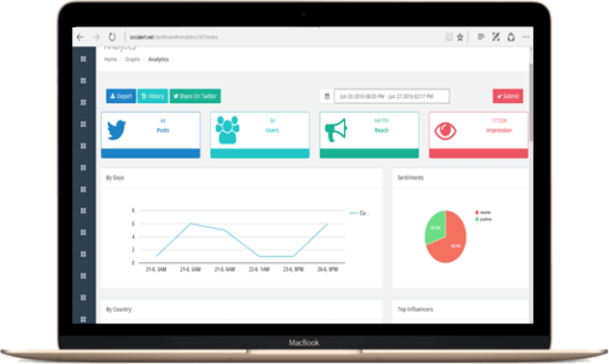
Task: Click the Posts label on the blue card
Action: tap(163, 130)
